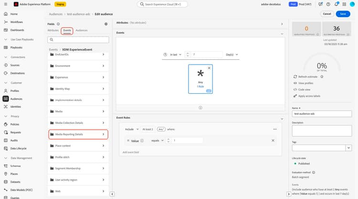The image size is (358, 199).
Task: Open Places in the sidebar
Action: coord(14,174)
